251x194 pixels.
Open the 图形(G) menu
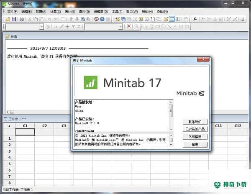85,12
